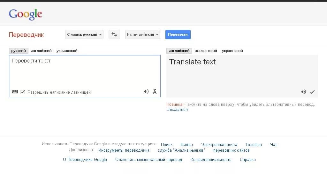Swap source and target languages
The image size is (327, 174).
[114, 34]
